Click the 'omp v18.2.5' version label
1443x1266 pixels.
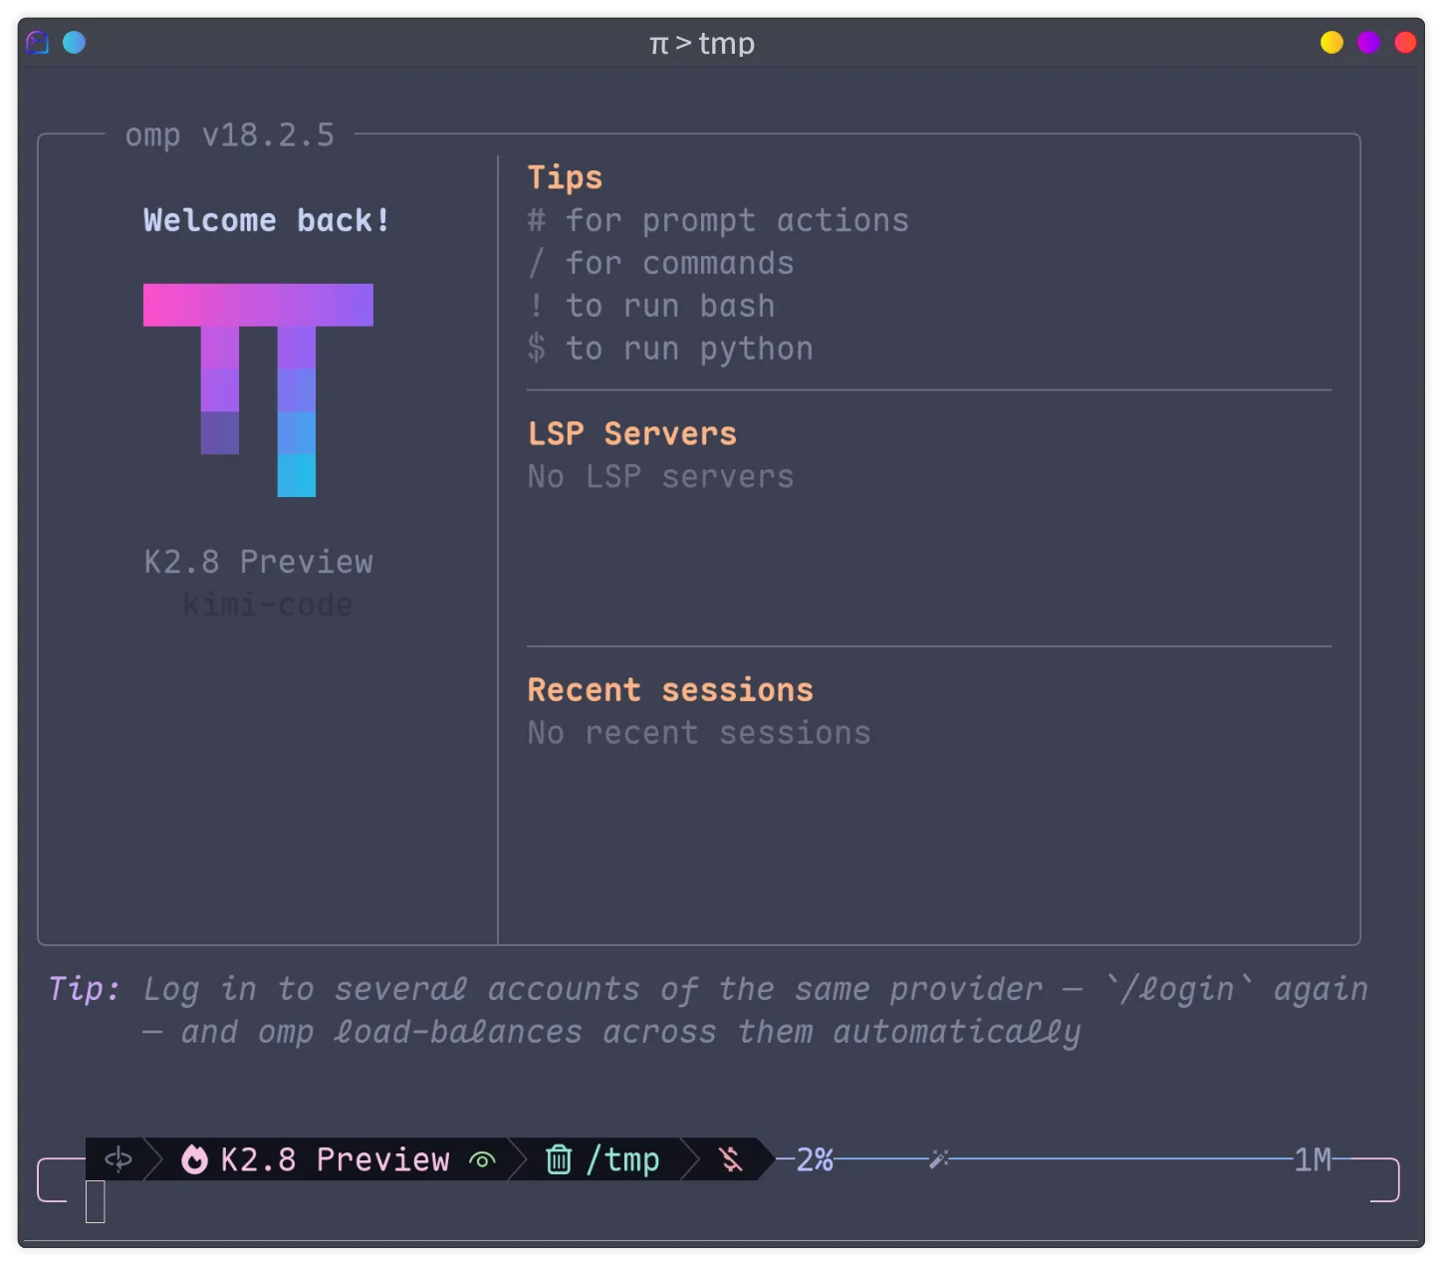pos(230,134)
